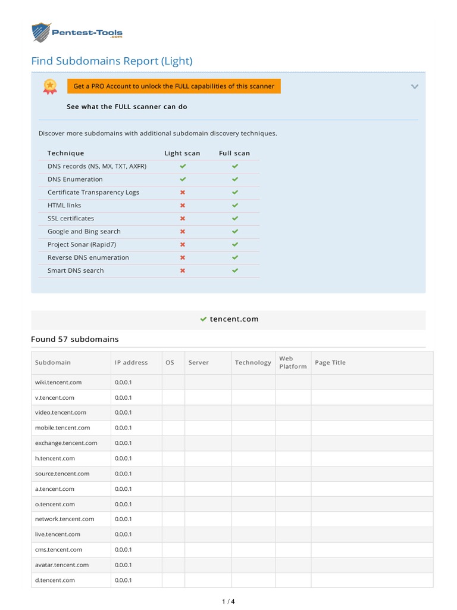Click Full scan checkmark for DNS Enumeration
Viewport: 457px width, 610px height.
pos(234,179)
